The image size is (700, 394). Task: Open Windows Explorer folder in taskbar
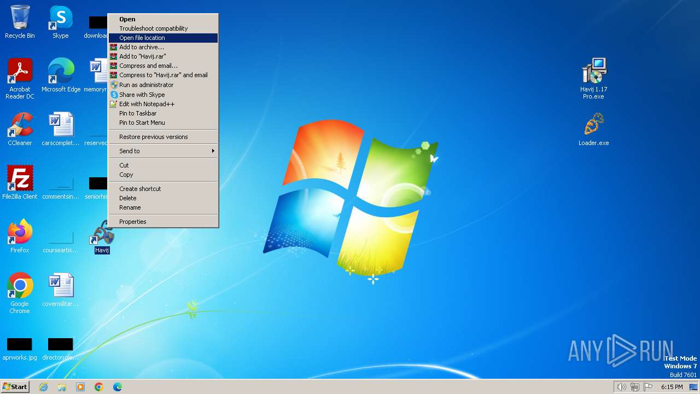[62, 387]
